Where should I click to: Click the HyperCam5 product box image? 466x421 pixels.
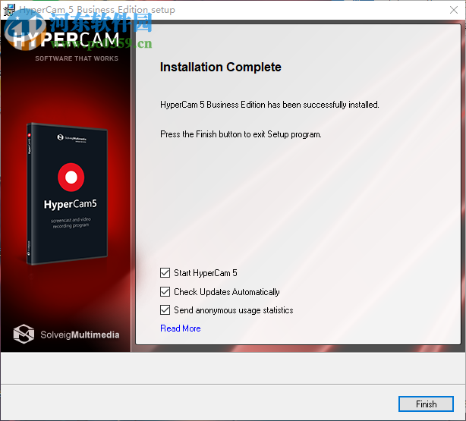pyautogui.click(x=67, y=193)
